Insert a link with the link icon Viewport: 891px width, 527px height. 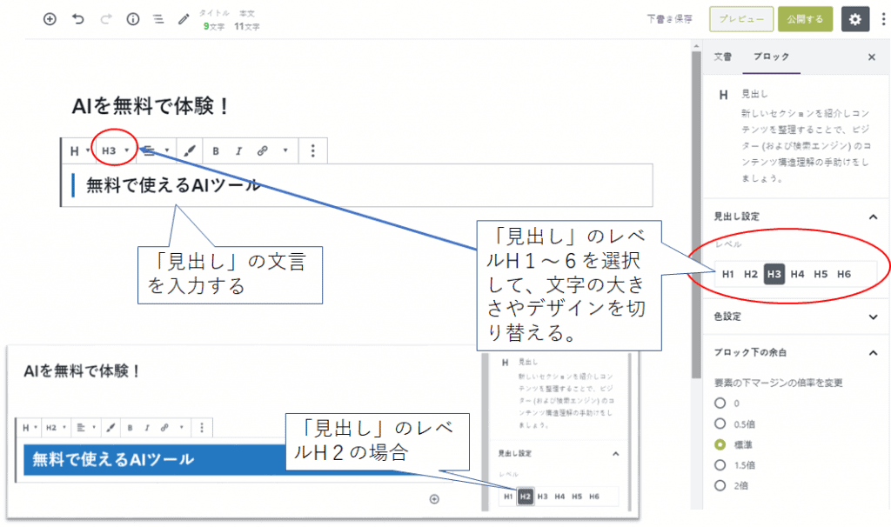[x=262, y=151]
